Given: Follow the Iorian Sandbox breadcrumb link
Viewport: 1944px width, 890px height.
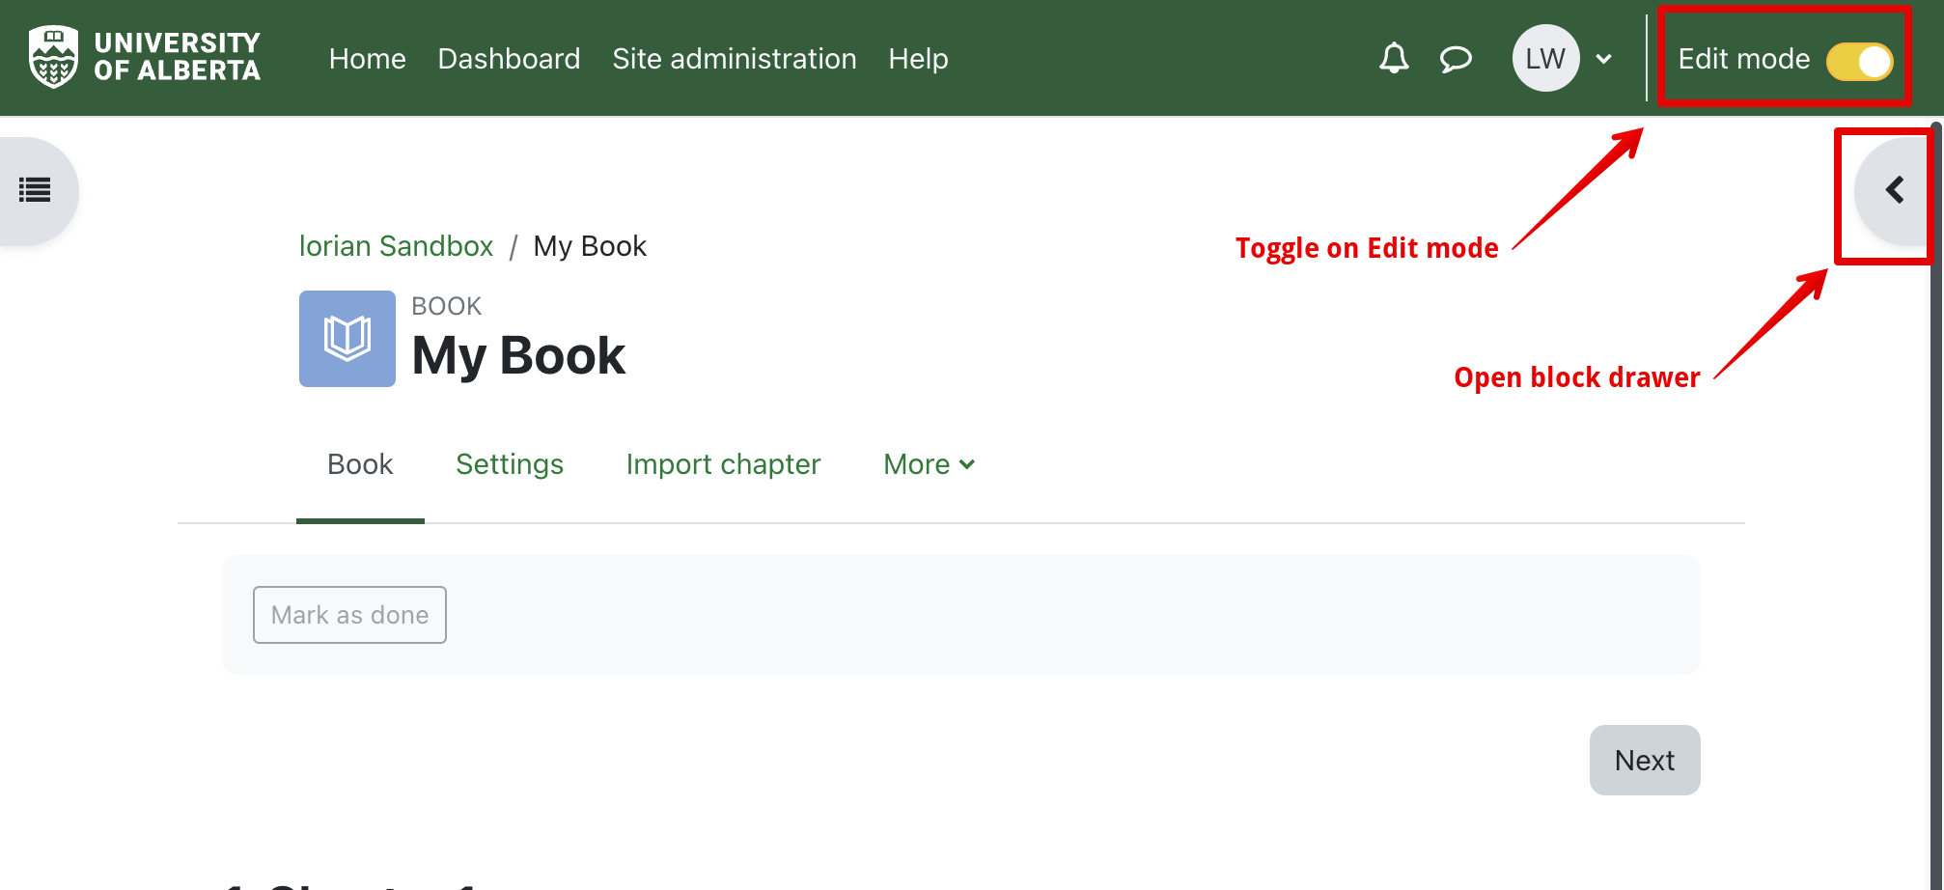Looking at the screenshot, I should click(396, 246).
